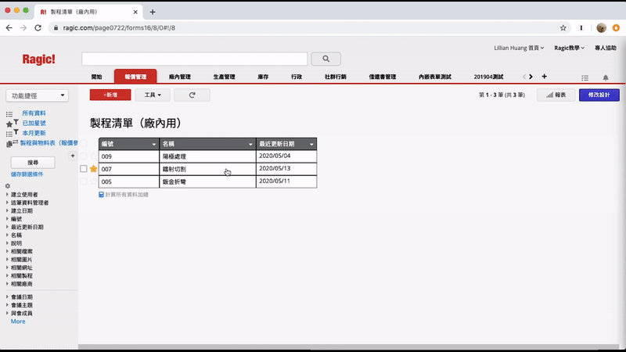Open the notification bell
Image resolution: width=626 pixels, height=352 pixels.
click(x=606, y=77)
